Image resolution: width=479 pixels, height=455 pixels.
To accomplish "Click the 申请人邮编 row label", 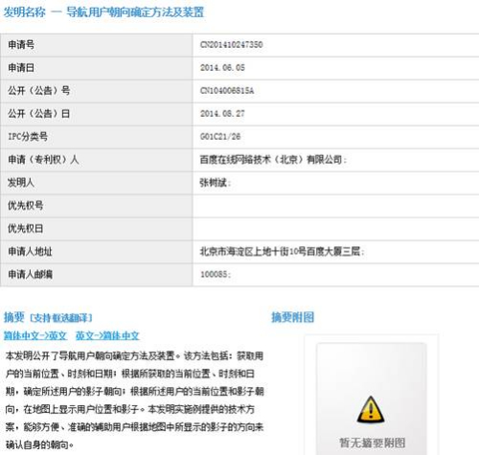I will [x=31, y=274].
